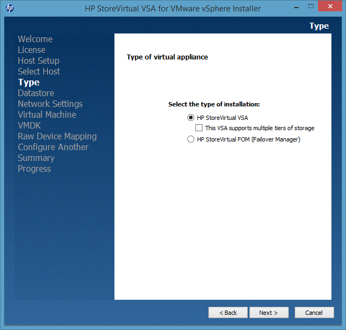Viewport: 346px width, 330px height.
Task: Choose the Raw Device Mapping step
Action: pos(57,137)
